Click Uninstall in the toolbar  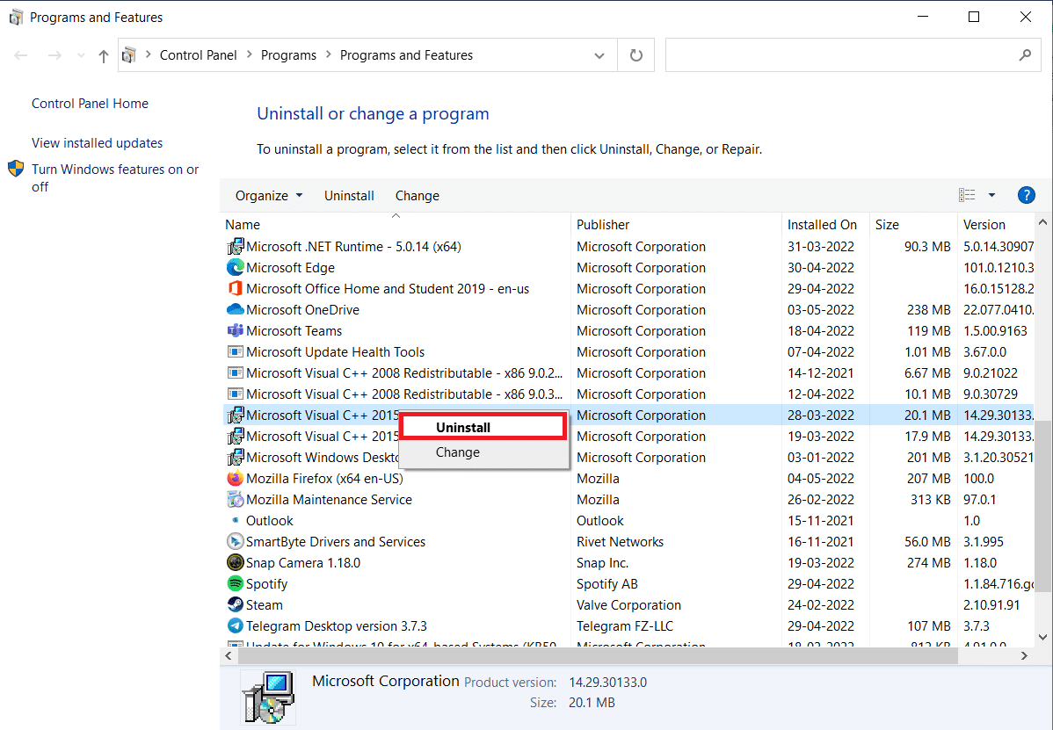(349, 196)
